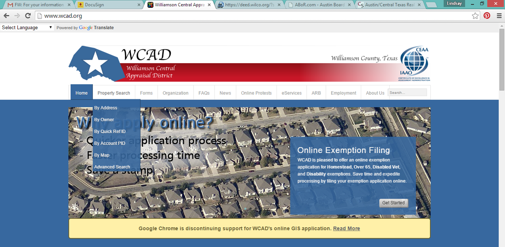Click the Lindsay profile button

454,3
